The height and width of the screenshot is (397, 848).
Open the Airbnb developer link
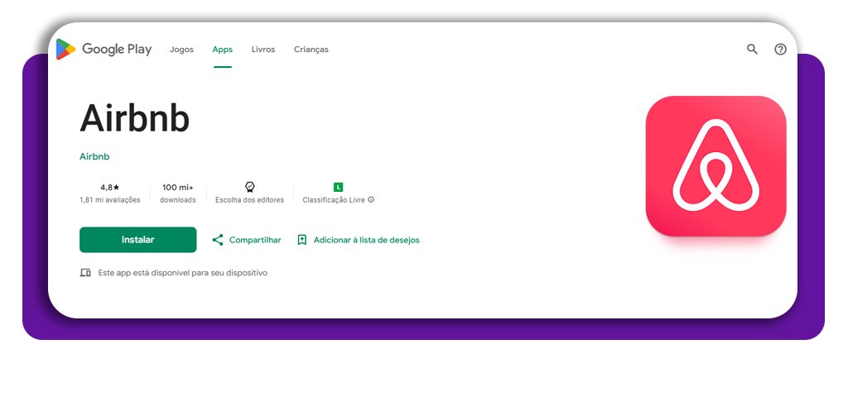[x=94, y=156]
